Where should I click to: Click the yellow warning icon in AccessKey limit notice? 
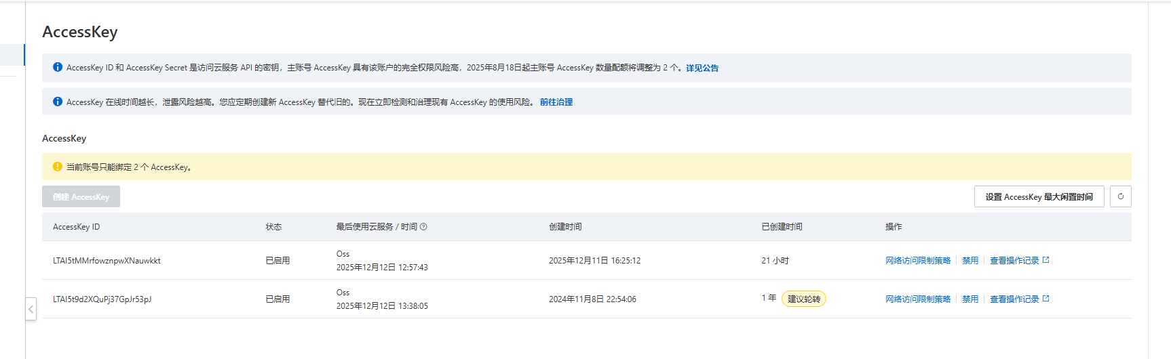click(x=58, y=167)
